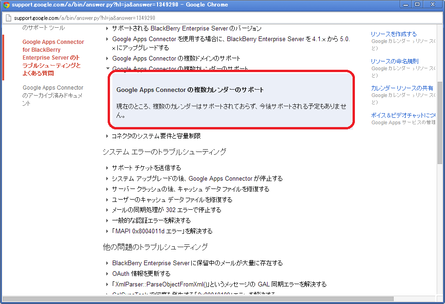Click heading 他の問題のトラブルシューティング

[155, 247]
